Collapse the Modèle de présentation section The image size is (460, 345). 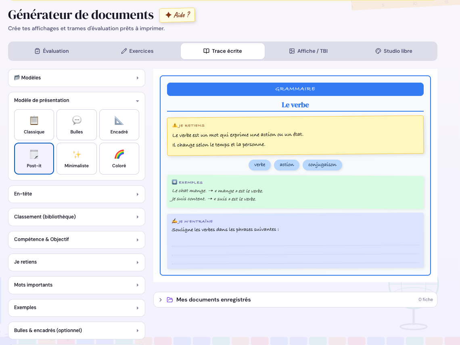tap(77, 100)
